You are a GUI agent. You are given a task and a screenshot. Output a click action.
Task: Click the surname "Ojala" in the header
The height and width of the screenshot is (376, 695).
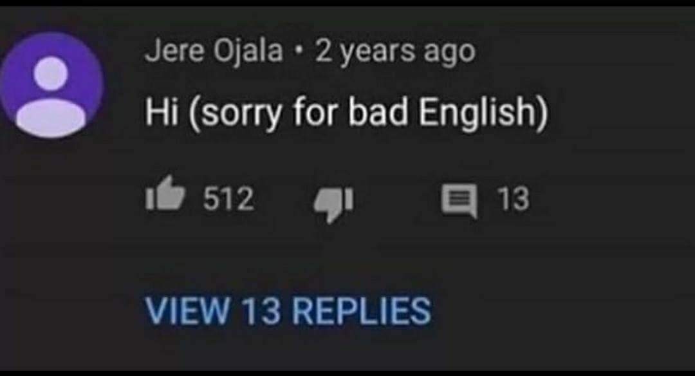pos(248,52)
